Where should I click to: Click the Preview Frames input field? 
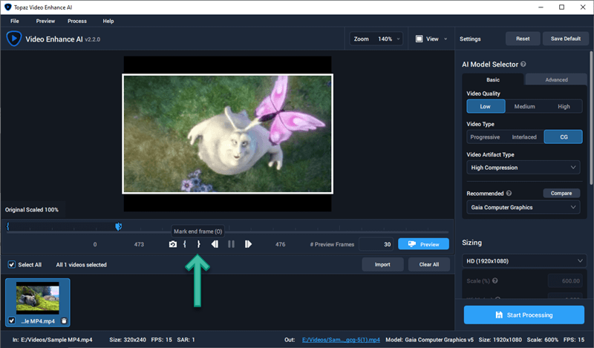point(376,244)
